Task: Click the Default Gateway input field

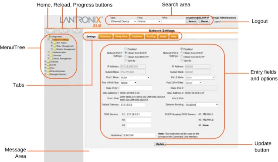Action: [x=132, y=105]
